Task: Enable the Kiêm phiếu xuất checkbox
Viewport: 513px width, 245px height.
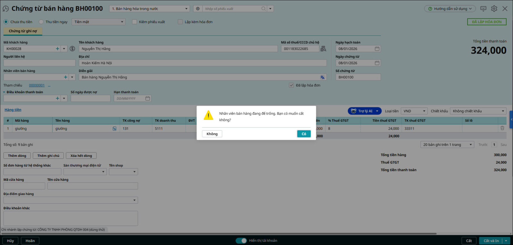Action: pos(135,22)
